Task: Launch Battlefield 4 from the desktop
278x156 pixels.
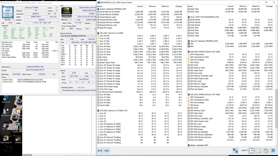Action: [x=6, y=112]
